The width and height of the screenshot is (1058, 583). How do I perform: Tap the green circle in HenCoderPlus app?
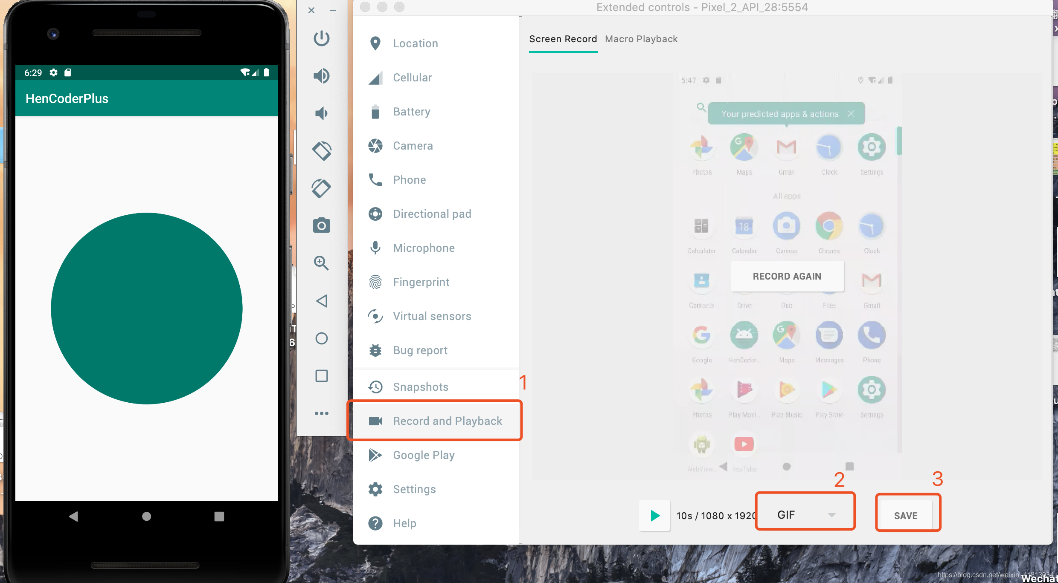[x=147, y=309]
